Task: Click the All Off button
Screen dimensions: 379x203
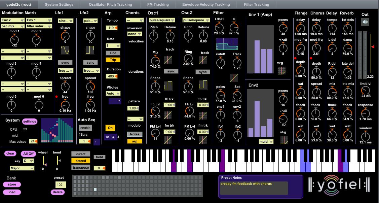Action: click(x=29, y=154)
